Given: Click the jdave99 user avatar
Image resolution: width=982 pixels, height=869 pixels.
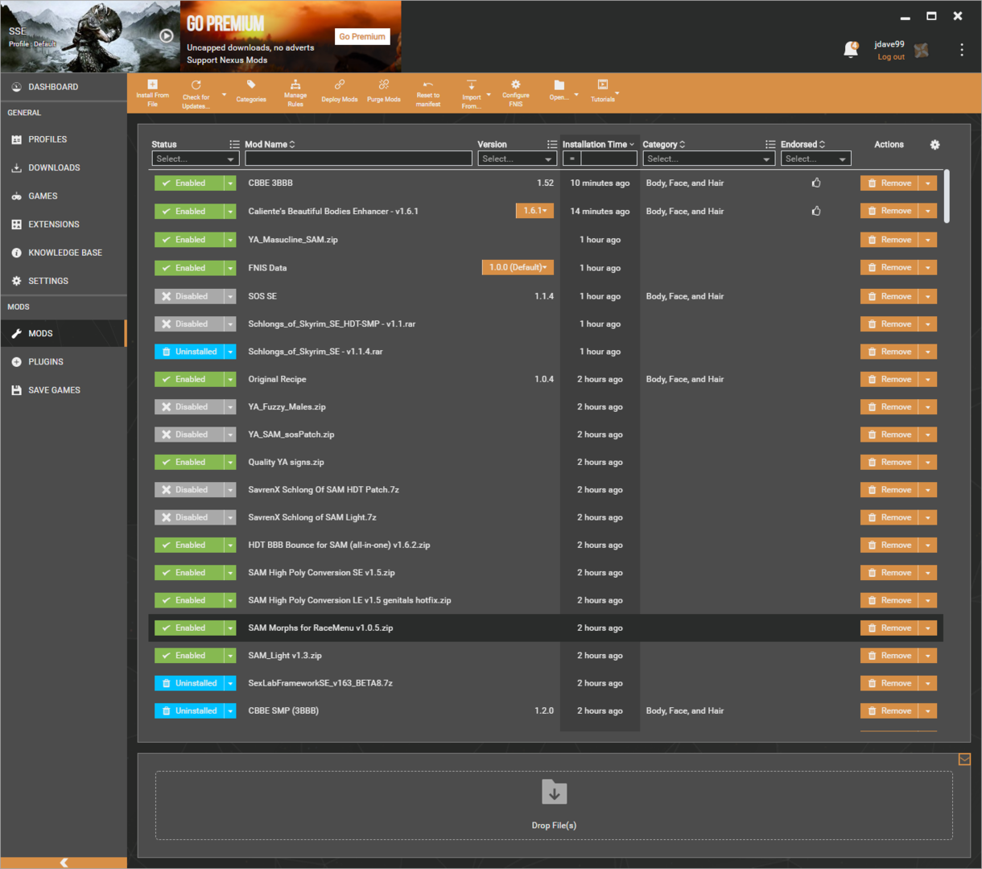Looking at the screenshot, I should (x=922, y=50).
